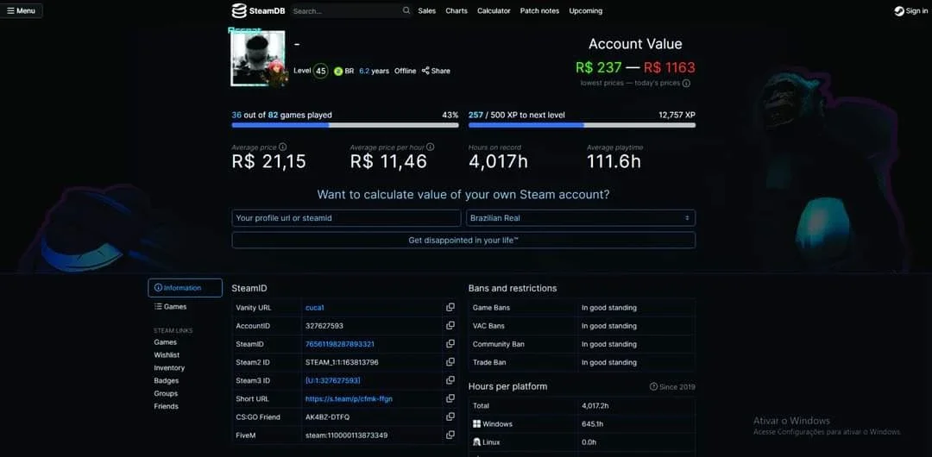Open Steam link Friends
The image size is (932, 457).
166,406
